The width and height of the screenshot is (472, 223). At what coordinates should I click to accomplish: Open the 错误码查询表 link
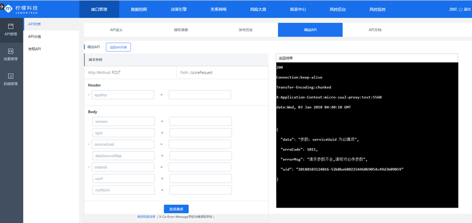[x=146, y=217]
